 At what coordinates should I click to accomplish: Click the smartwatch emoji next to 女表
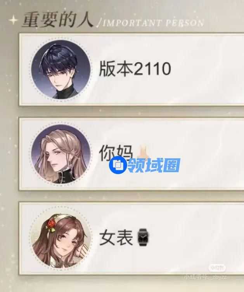click(x=143, y=237)
